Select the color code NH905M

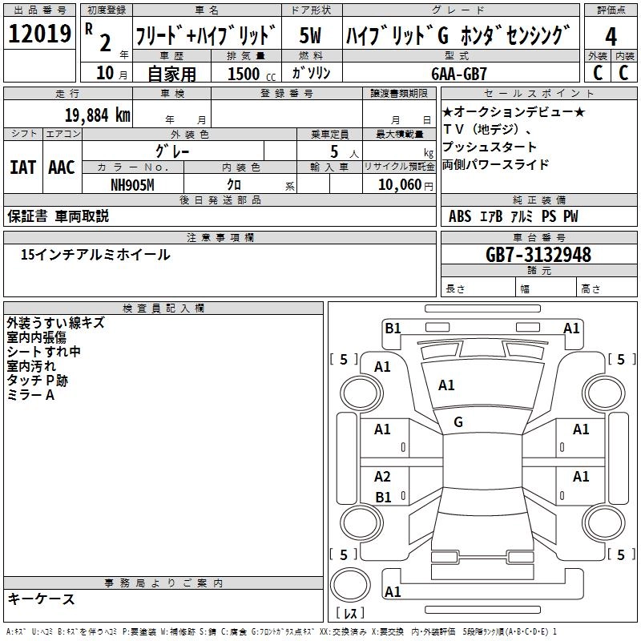(131, 185)
